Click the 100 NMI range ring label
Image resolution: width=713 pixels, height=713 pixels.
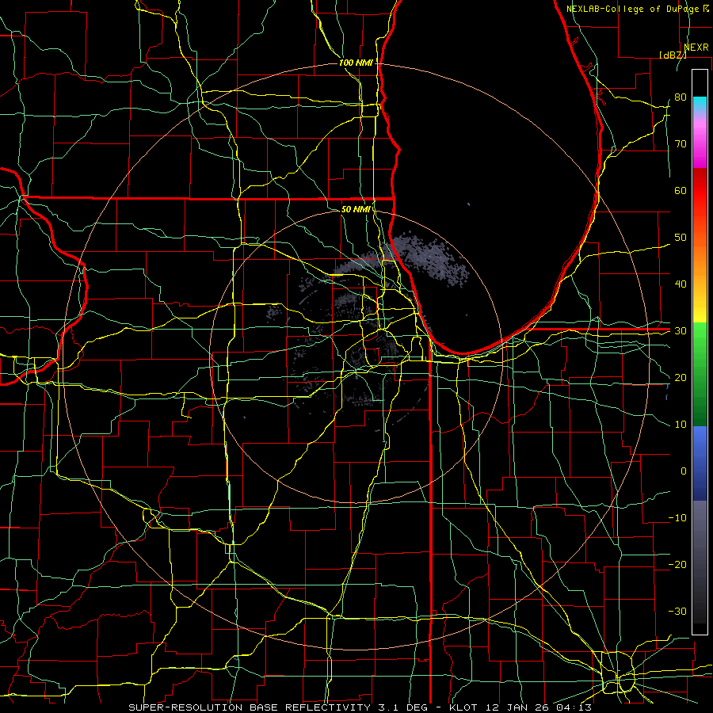pyautogui.click(x=356, y=63)
